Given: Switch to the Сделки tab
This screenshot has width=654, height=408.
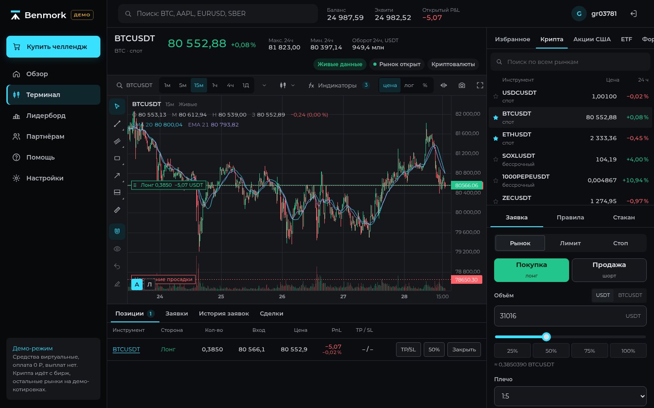Looking at the screenshot, I should pos(272,314).
